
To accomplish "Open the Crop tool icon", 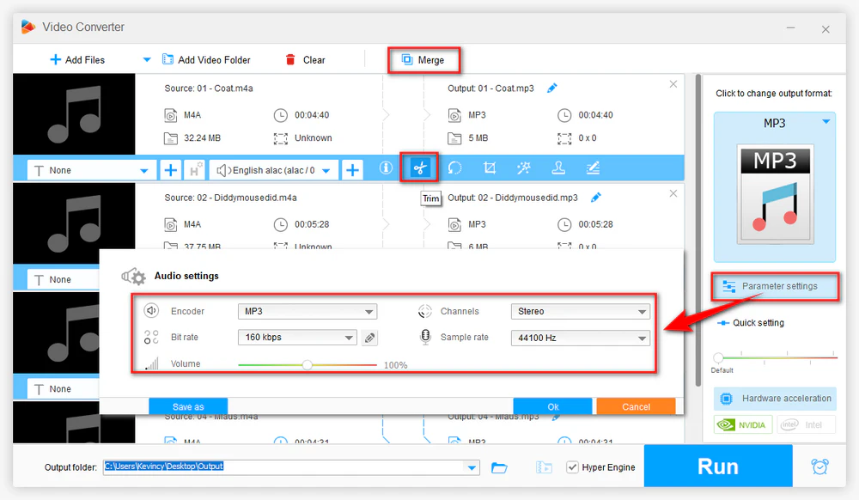I will coord(490,168).
